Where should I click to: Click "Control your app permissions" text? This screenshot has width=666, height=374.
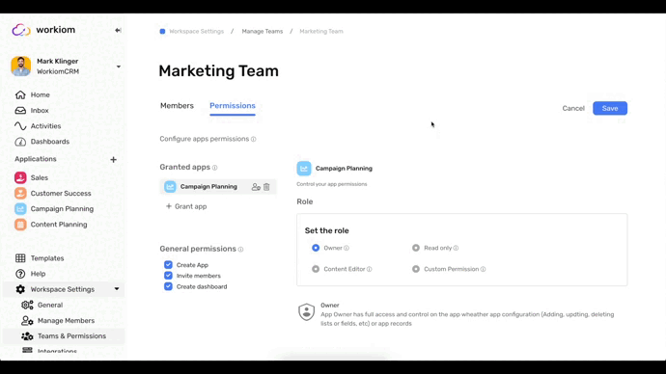[332, 184]
